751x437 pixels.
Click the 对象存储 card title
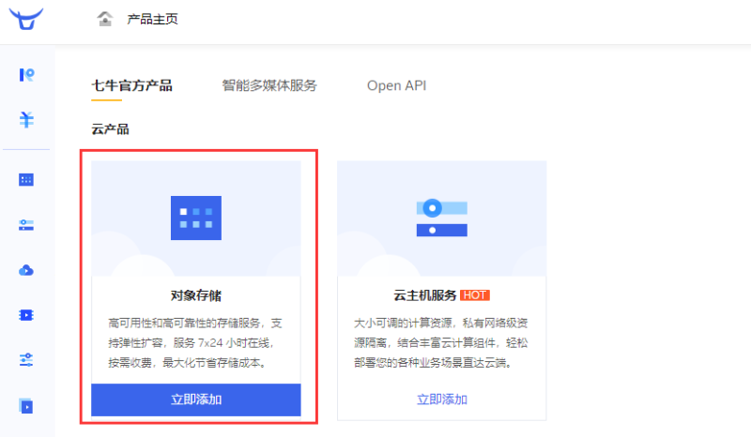click(x=196, y=295)
